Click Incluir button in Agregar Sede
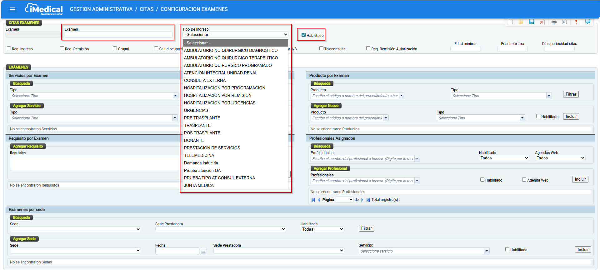 coord(583,250)
